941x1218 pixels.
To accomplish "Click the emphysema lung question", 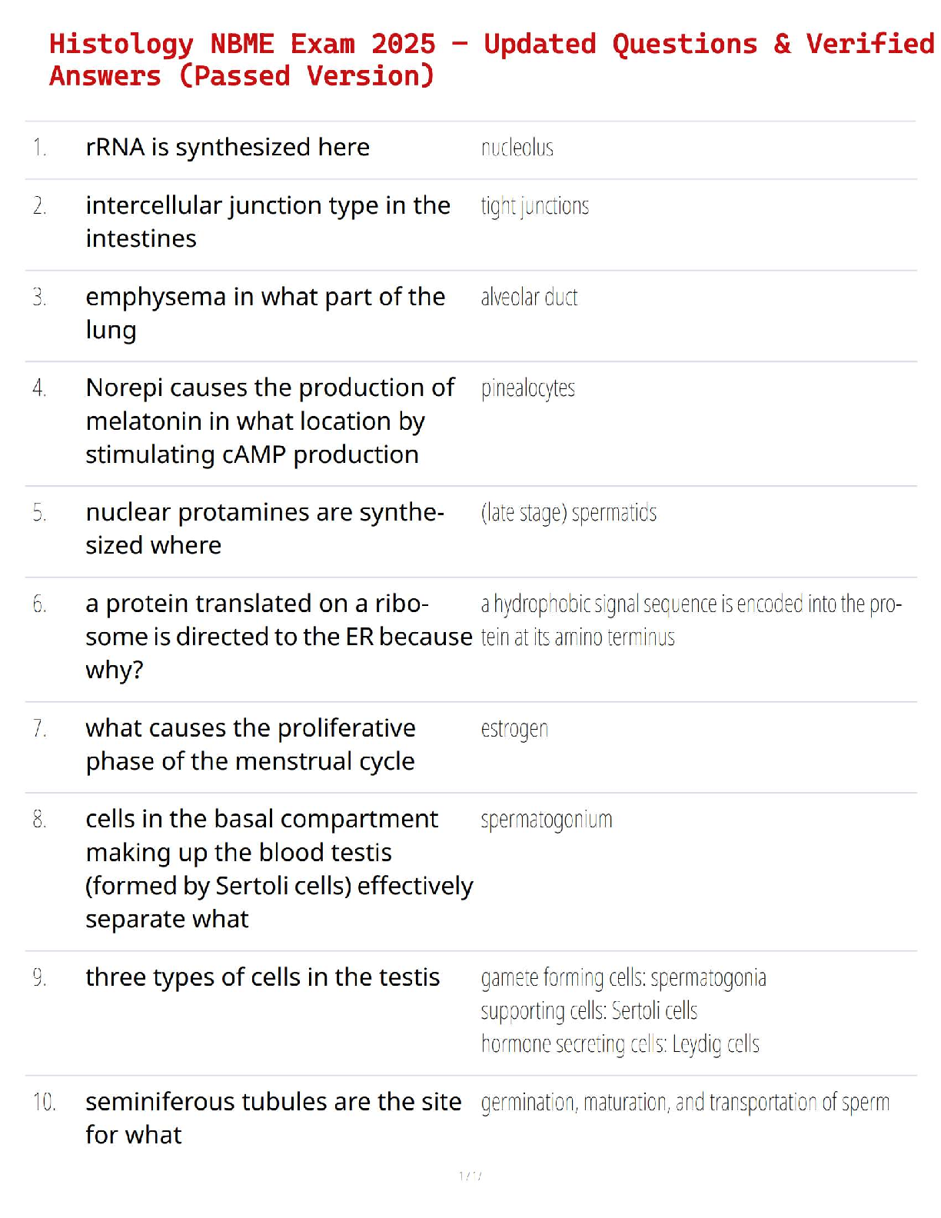I will click(x=265, y=313).
